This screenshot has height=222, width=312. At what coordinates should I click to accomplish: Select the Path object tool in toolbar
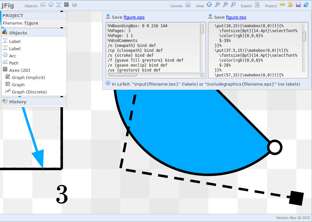[43, 5]
